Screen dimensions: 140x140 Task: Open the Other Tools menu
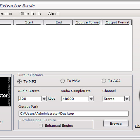point(30,14)
